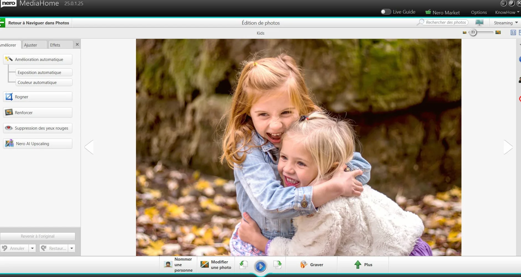Click the burning disc icon
521x277 pixels.
point(304,265)
